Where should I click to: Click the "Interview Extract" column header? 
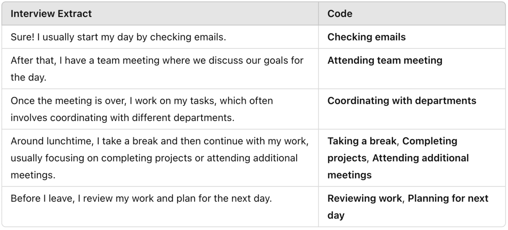51,13
